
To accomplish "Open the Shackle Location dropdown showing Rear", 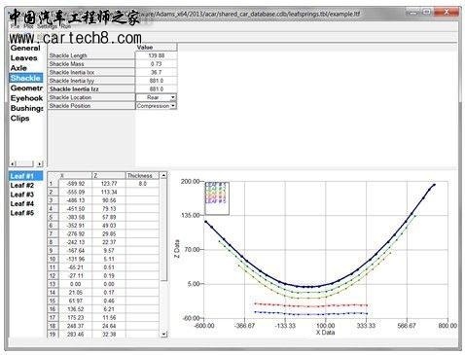I will point(156,97).
